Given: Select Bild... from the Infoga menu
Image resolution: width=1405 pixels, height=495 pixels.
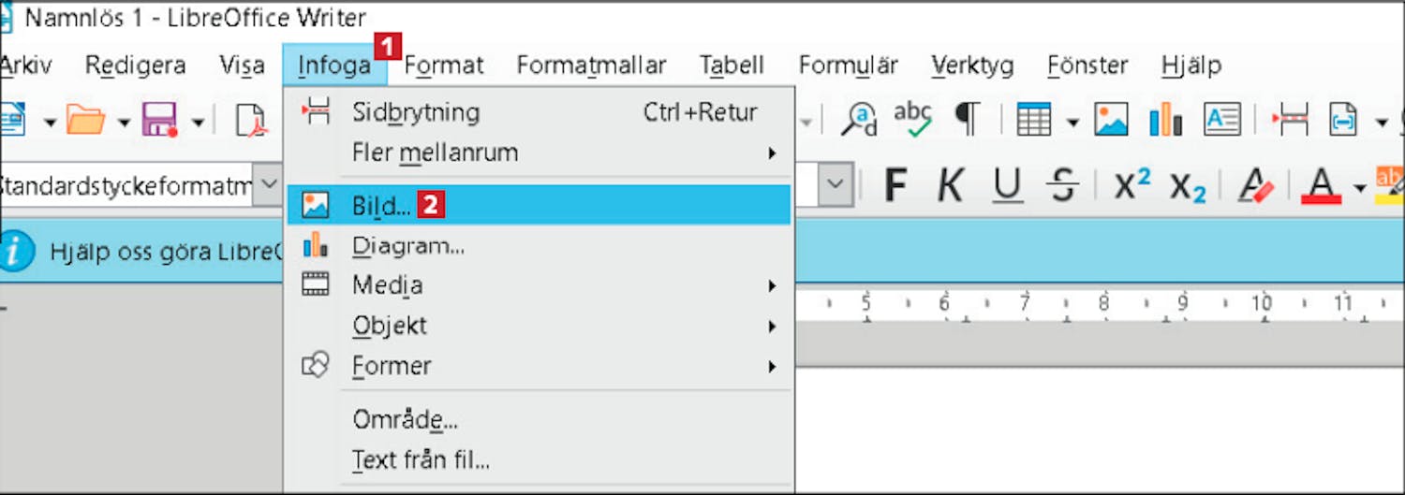Looking at the screenshot, I should (x=381, y=205).
